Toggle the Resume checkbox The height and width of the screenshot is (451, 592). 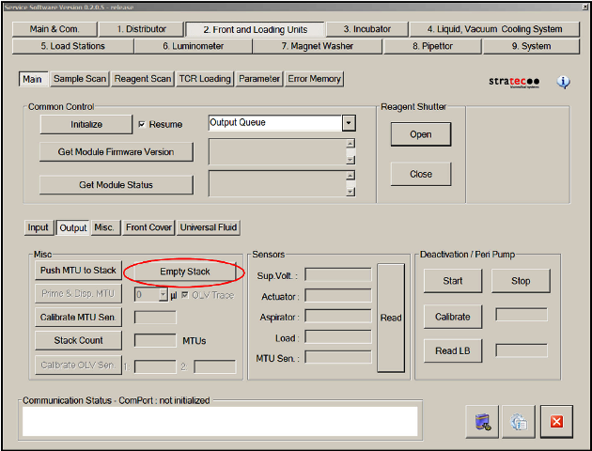(x=142, y=124)
